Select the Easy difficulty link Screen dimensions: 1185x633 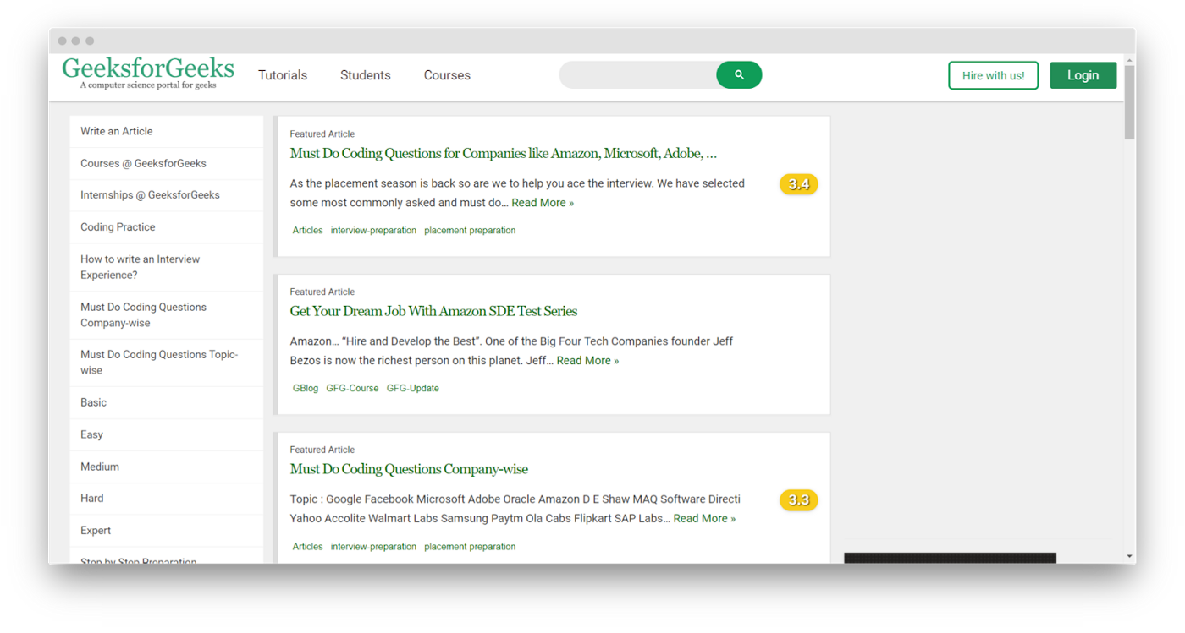[x=91, y=435]
